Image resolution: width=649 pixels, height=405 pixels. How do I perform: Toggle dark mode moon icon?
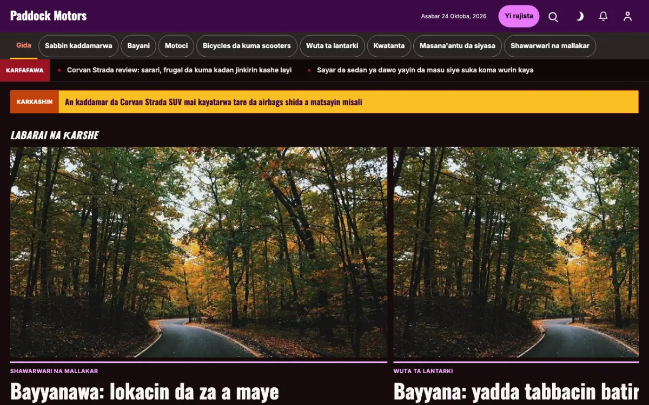[x=579, y=16]
